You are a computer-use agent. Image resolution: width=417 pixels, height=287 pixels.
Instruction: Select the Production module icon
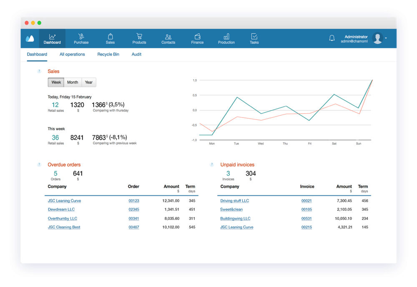(226, 38)
